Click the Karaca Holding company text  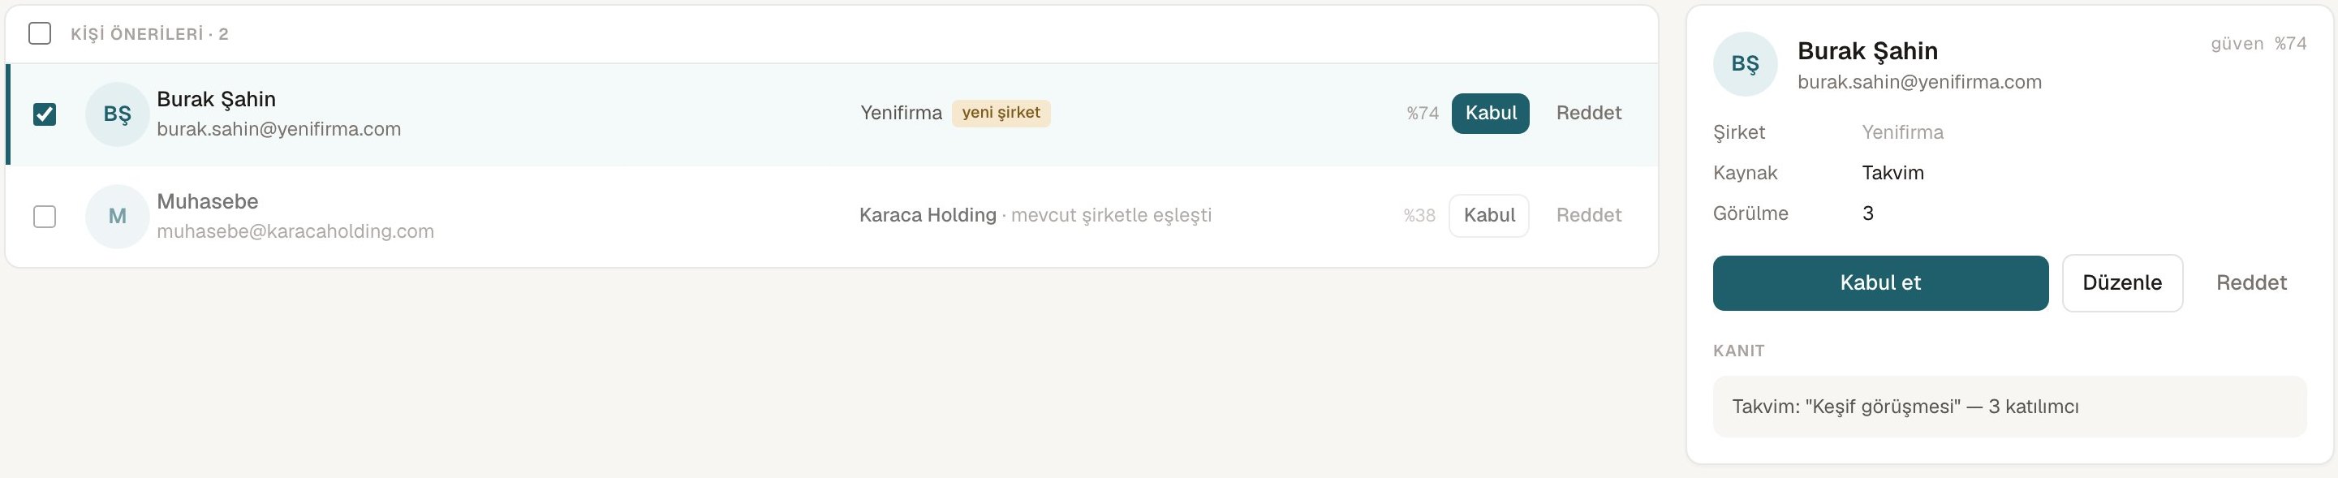pos(928,216)
